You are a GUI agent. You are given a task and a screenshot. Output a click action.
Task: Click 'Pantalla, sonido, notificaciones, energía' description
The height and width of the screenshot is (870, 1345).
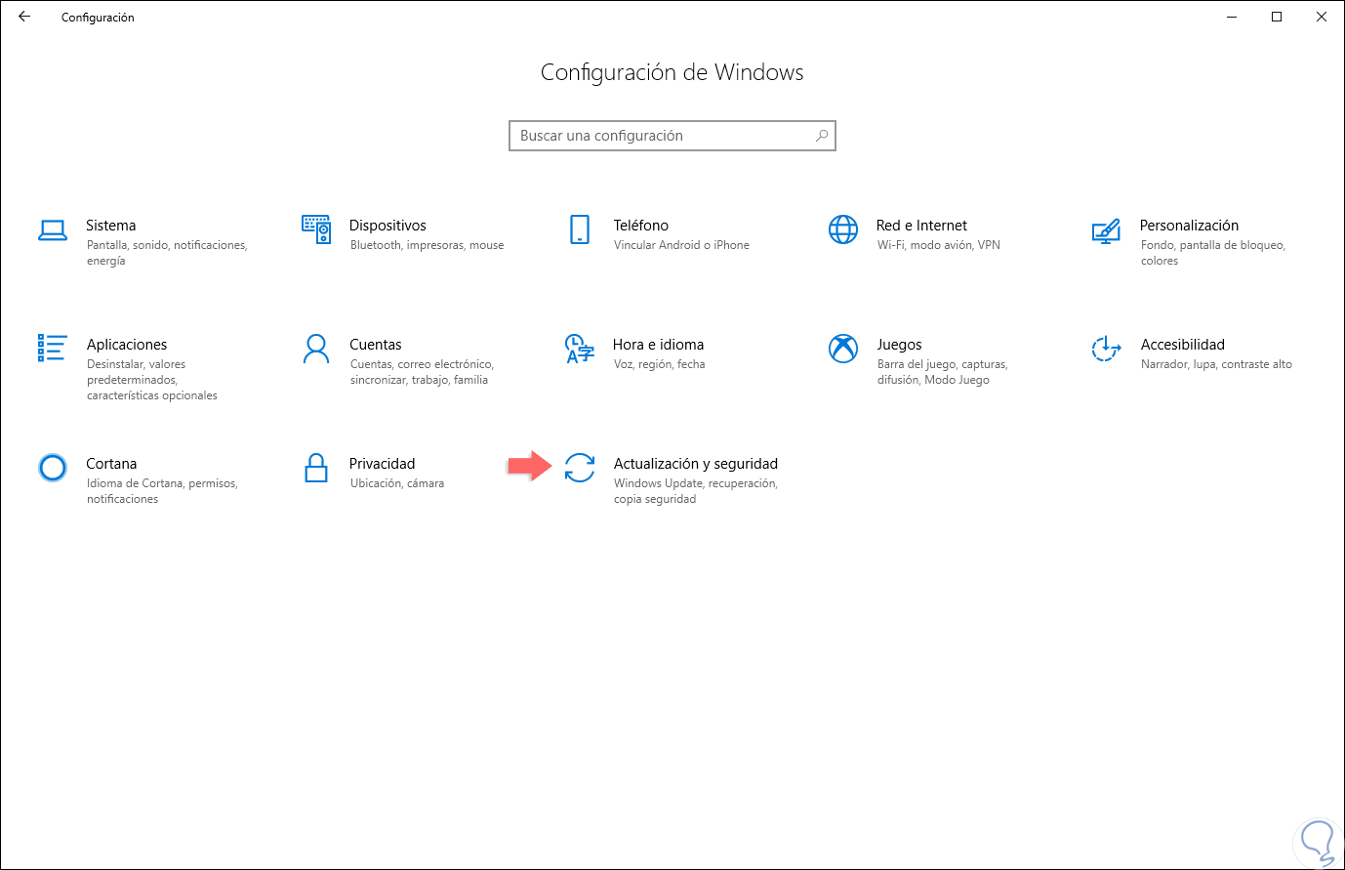(167, 253)
